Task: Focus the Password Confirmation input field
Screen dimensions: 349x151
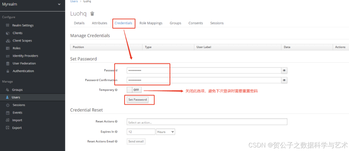Action: pyautogui.click(x=204, y=80)
